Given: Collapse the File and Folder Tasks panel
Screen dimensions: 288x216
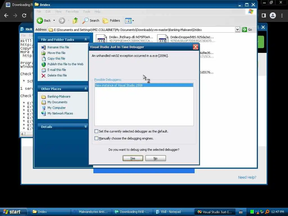Looking at the screenshot, I should click(85, 39).
